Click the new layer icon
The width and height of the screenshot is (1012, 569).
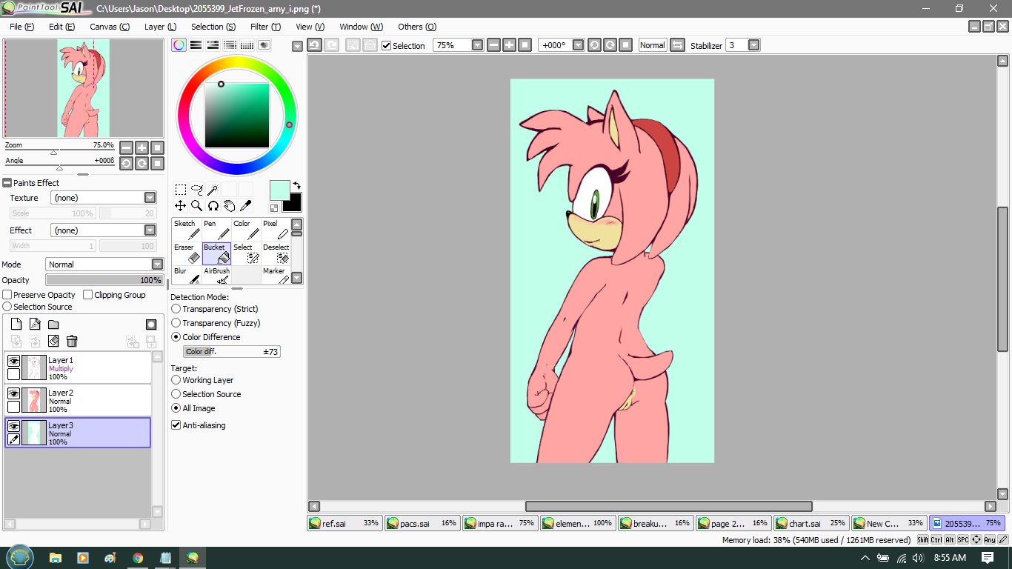[x=16, y=325]
